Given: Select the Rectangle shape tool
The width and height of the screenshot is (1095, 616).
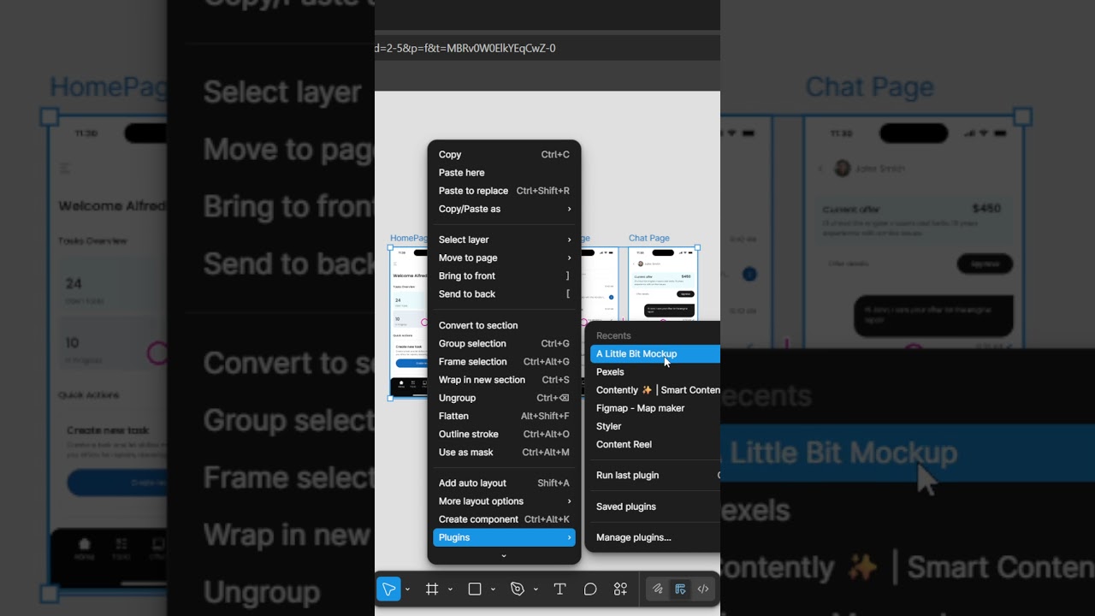Looking at the screenshot, I should coord(475,589).
